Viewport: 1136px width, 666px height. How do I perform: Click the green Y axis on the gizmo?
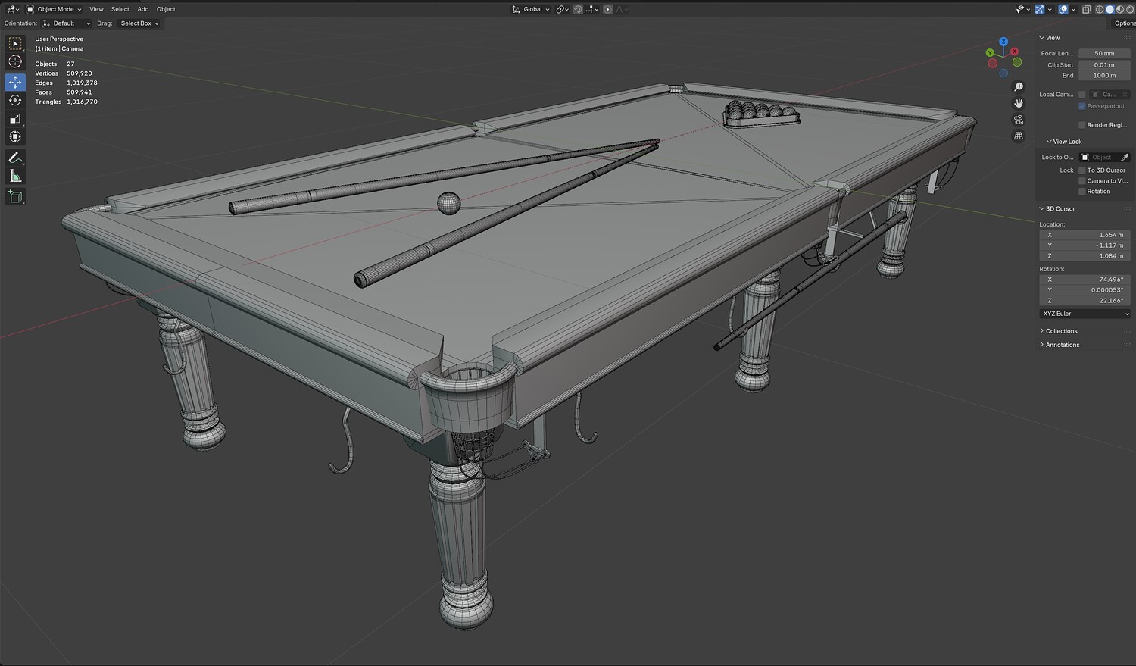[990, 53]
